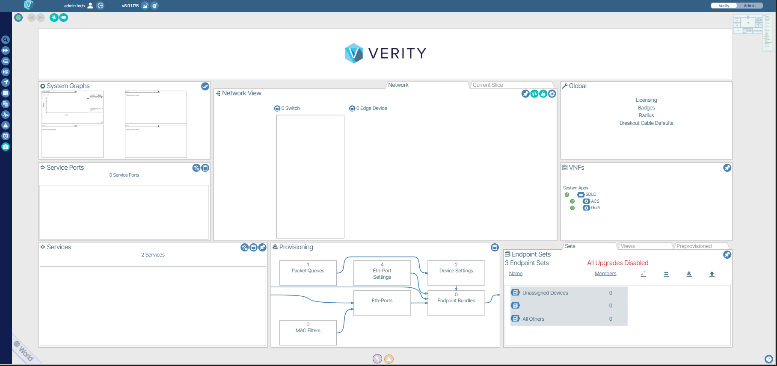Select Verity side of the mode toggle
777x366 pixels.
[x=724, y=6]
